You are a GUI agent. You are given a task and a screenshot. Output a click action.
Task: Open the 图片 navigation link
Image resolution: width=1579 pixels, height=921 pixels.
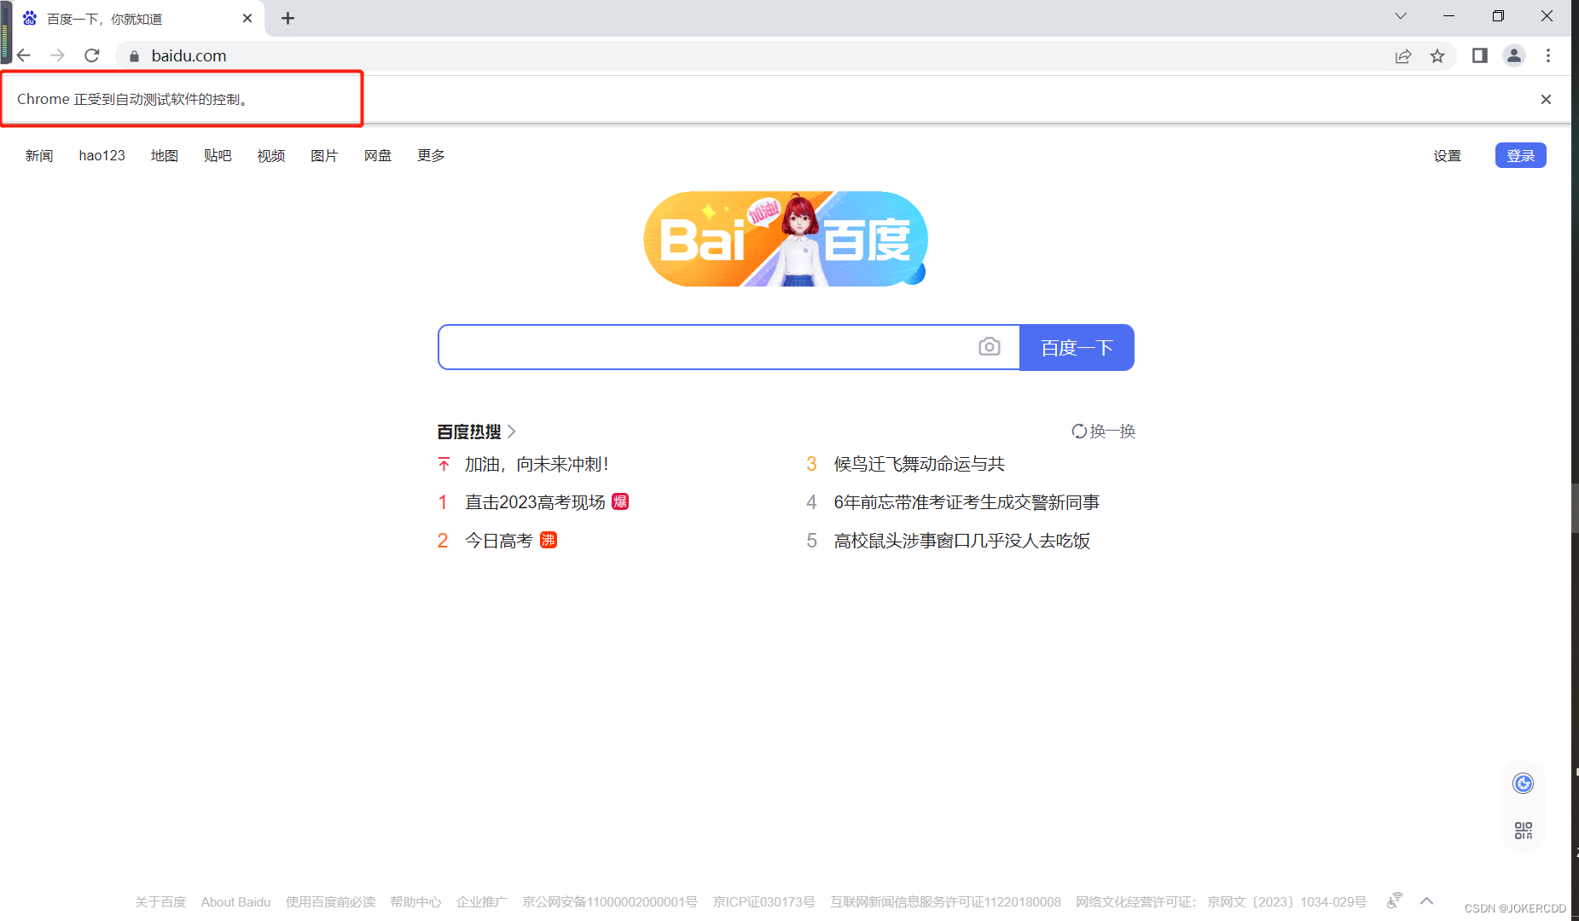tap(324, 155)
